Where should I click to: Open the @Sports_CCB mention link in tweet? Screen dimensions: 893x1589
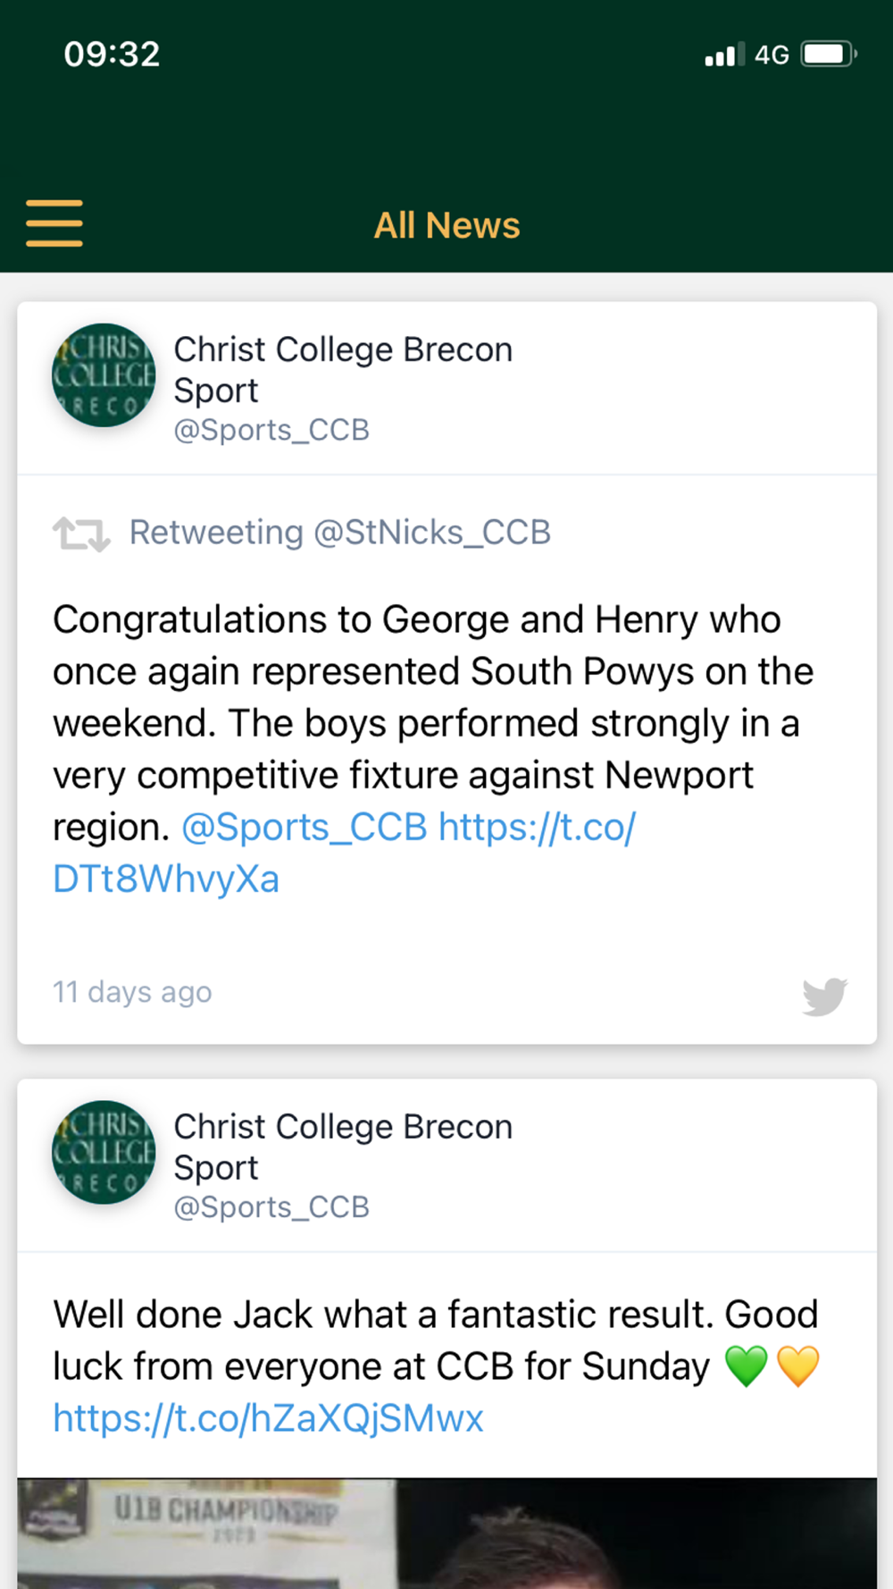[305, 828]
